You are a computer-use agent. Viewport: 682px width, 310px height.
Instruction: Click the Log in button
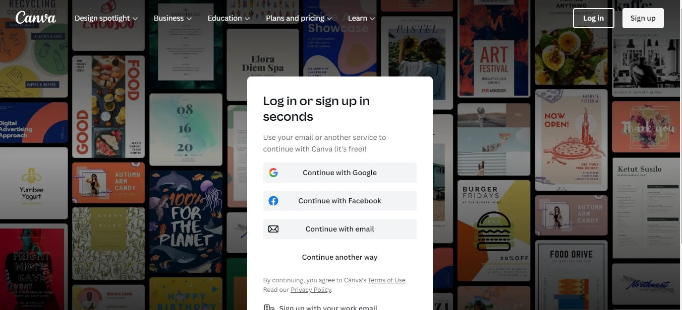593,18
